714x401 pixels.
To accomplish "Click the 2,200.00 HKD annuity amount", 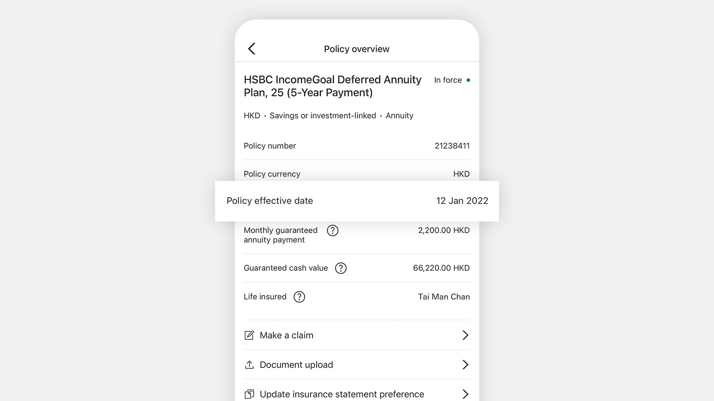I will pos(444,230).
